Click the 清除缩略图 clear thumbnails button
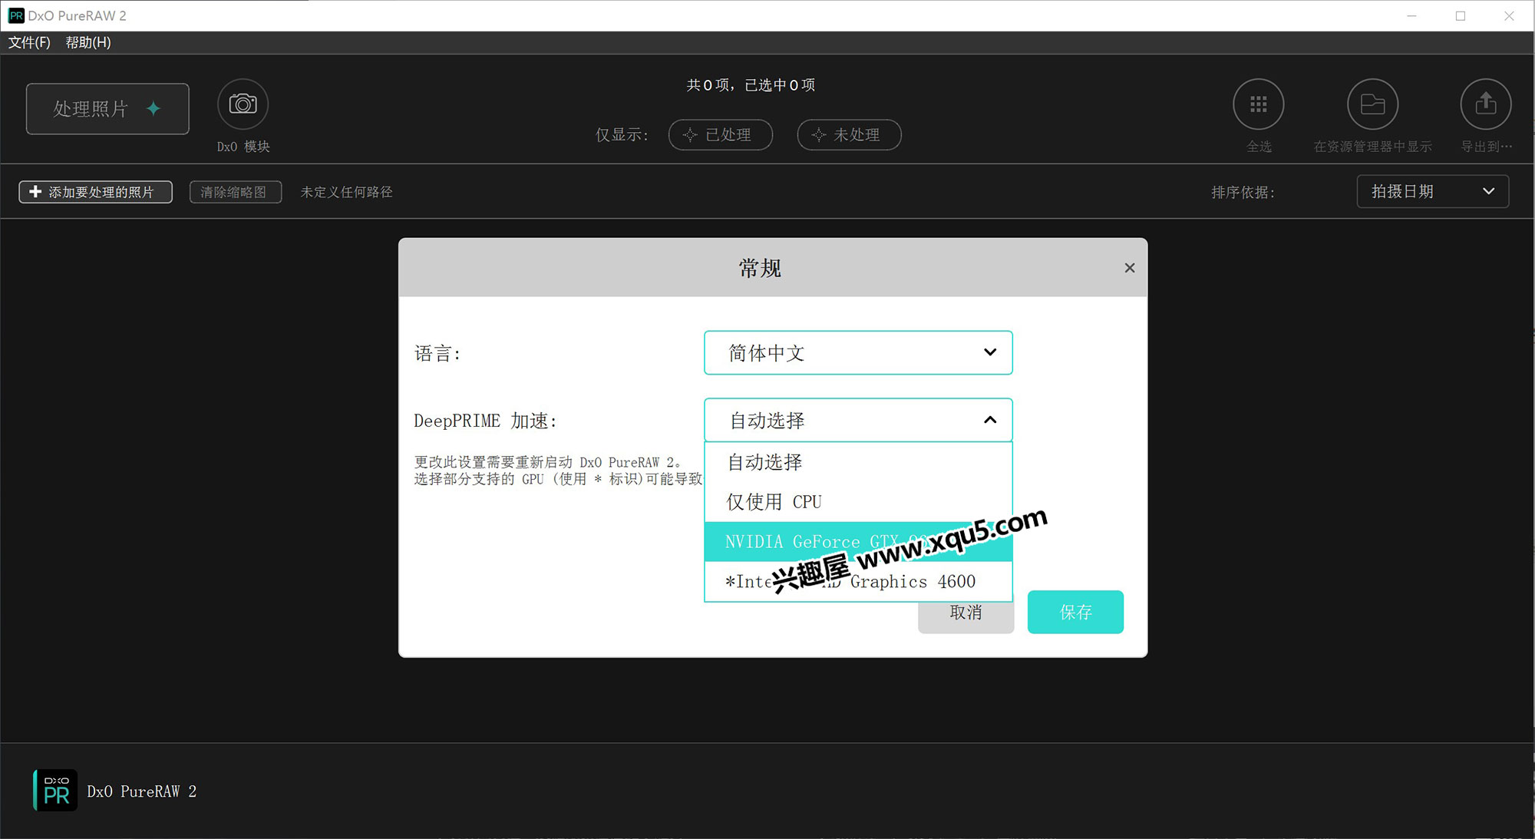 [235, 192]
